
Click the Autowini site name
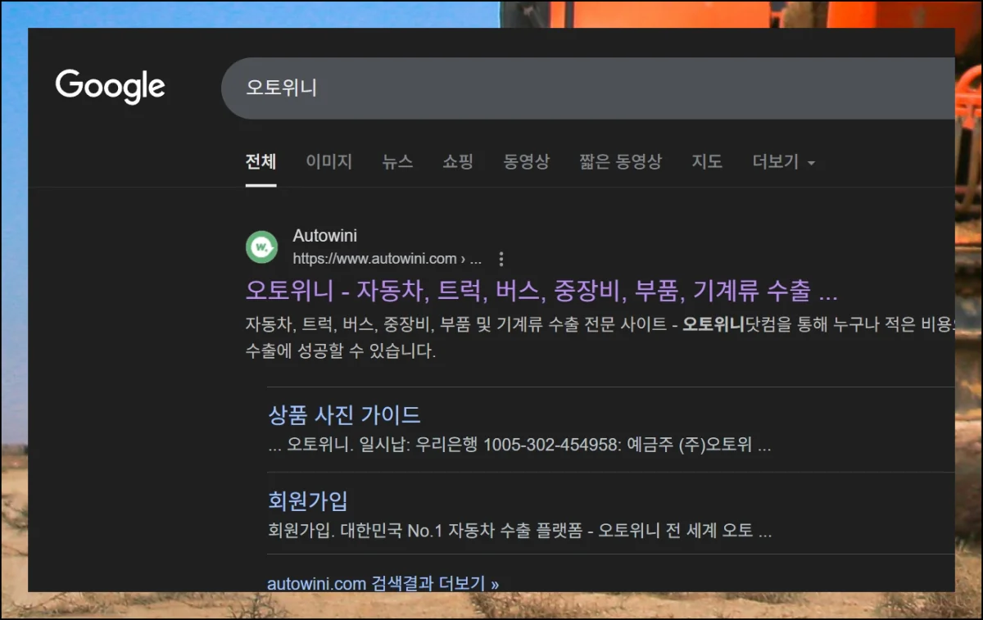coord(324,237)
